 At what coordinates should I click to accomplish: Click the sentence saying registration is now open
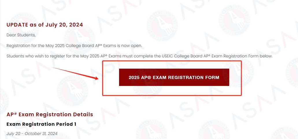(x=74, y=46)
